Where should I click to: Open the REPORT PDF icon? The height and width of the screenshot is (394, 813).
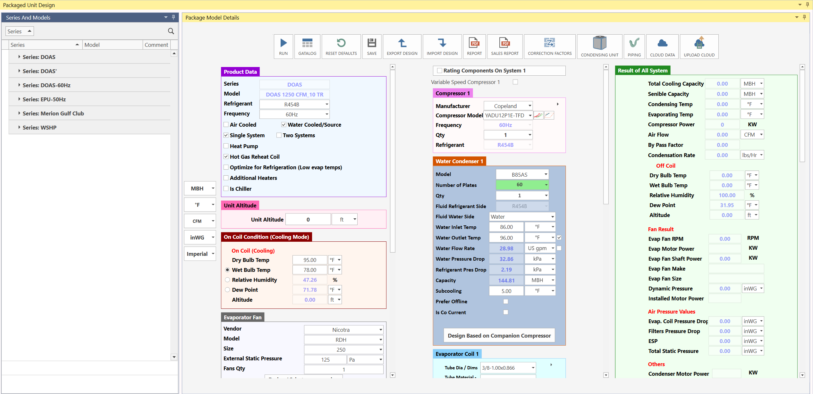pos(474,46)
